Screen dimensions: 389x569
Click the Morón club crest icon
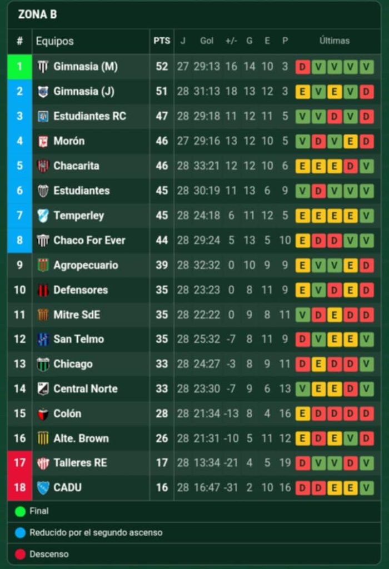[x=43, y=141]
